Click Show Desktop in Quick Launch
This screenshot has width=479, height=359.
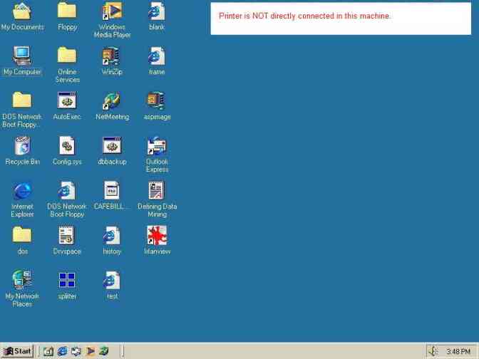click(x=48, y=351)
